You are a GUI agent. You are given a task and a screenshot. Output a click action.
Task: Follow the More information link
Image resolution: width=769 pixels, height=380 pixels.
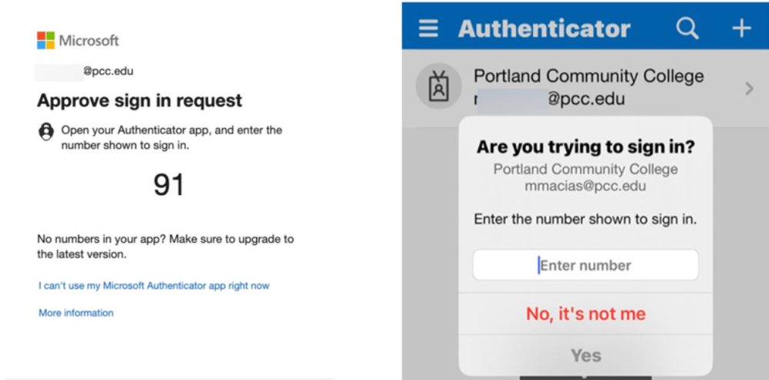click(76, 312)
